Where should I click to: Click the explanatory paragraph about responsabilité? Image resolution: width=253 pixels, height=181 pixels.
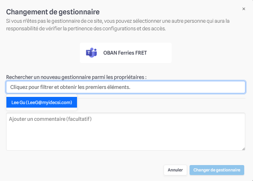point(118,25)
